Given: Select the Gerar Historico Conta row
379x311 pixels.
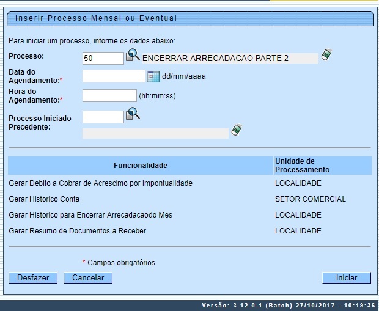Looking at the screenshot, I should (44, 199).
